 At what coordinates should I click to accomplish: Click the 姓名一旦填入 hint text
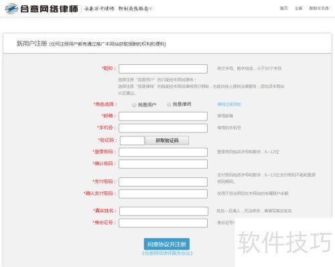(x=254, y=211)
